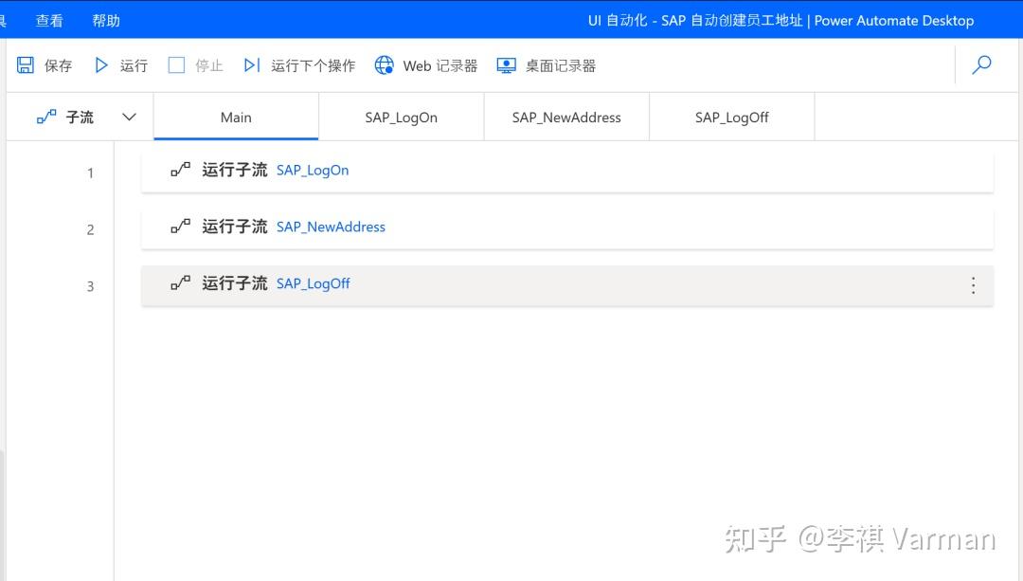Click the Stop icon in the toolbar
The width and height of the screenshot is (1023, 581).
176,64
